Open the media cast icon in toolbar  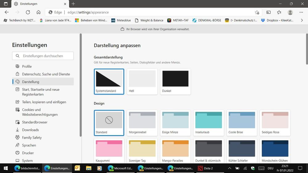(x=269, y=12)
